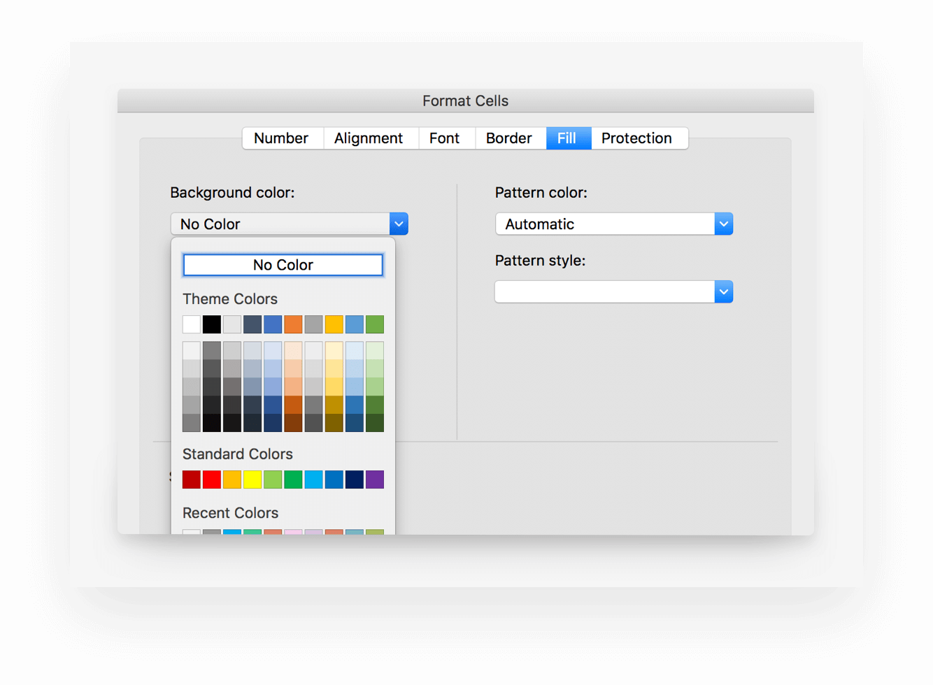
Task: Select the yellow standard color
Action: pyautogui.click(x=252, y=480)
